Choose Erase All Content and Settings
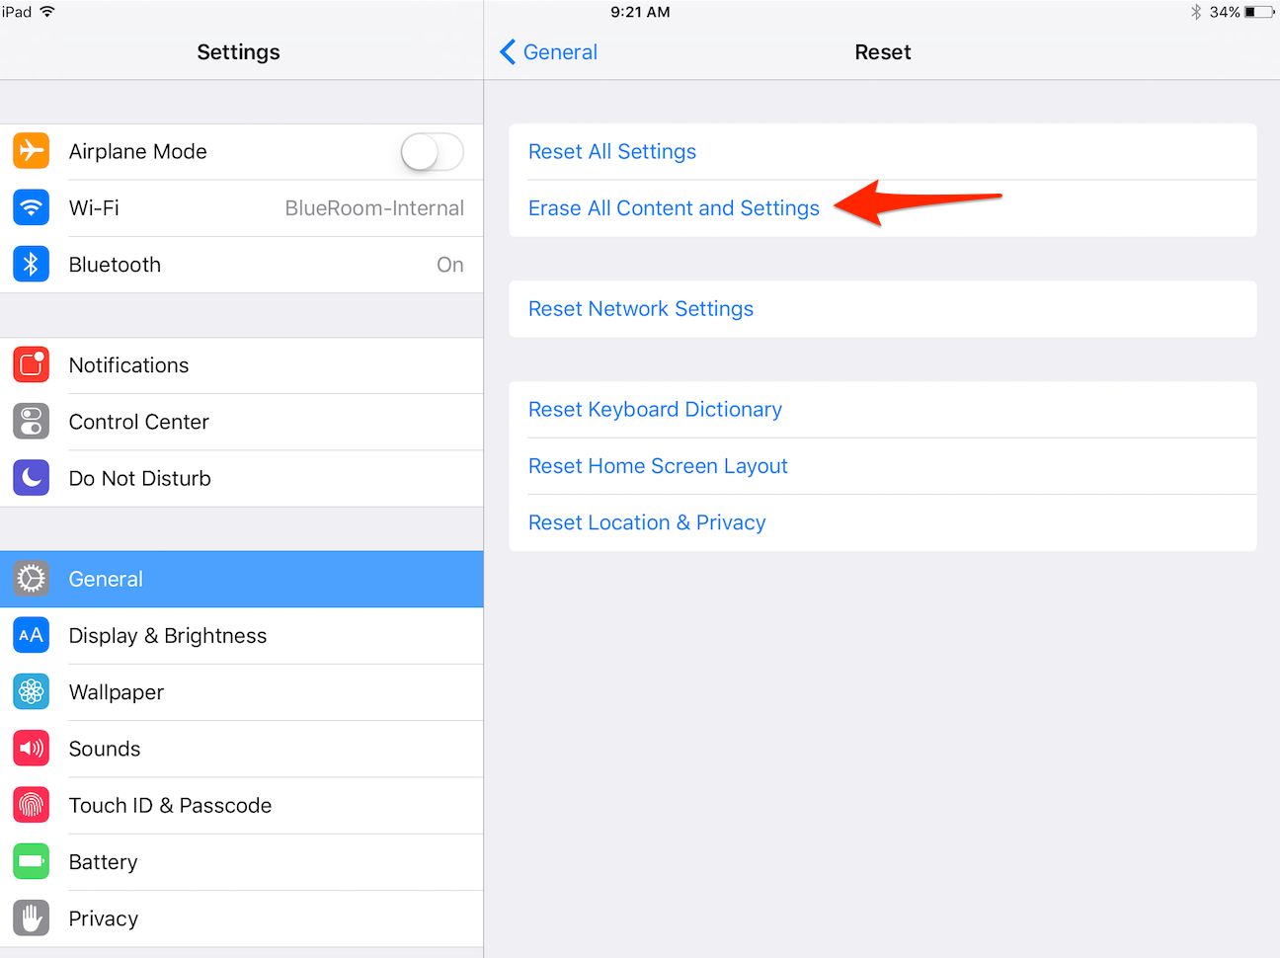Viewport: 1280px width, 958px height. click(x=674, y=208)
